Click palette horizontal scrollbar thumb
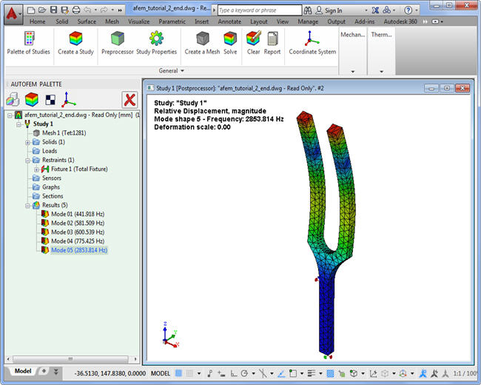Image resolution: width=481 pixels, height=385 pixels. (70, 358)
